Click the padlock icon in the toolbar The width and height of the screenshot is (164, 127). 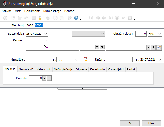40,18
